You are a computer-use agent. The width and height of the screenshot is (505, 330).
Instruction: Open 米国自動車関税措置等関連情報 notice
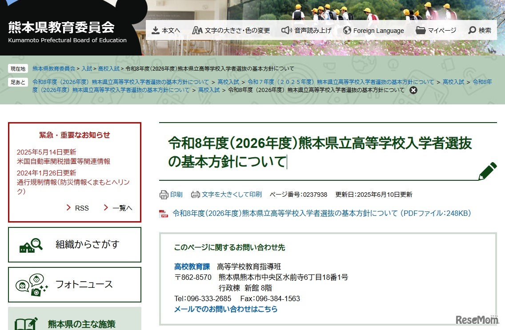[64, 161]
